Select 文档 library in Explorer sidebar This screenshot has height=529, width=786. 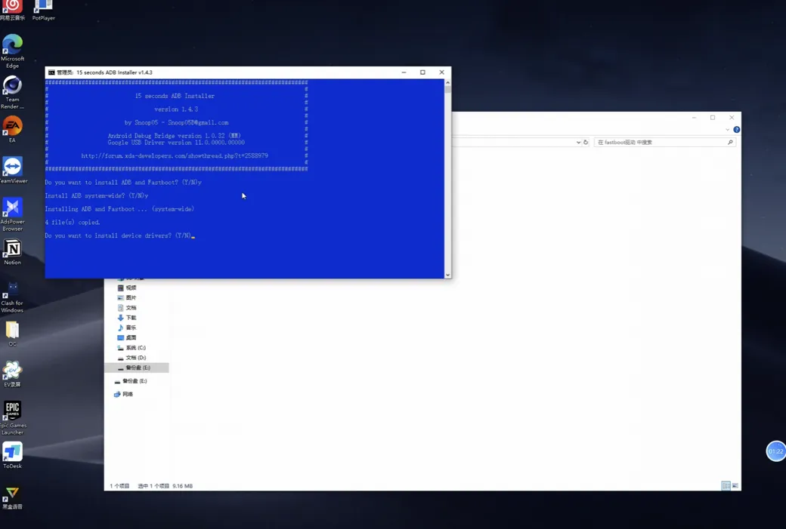131,308
